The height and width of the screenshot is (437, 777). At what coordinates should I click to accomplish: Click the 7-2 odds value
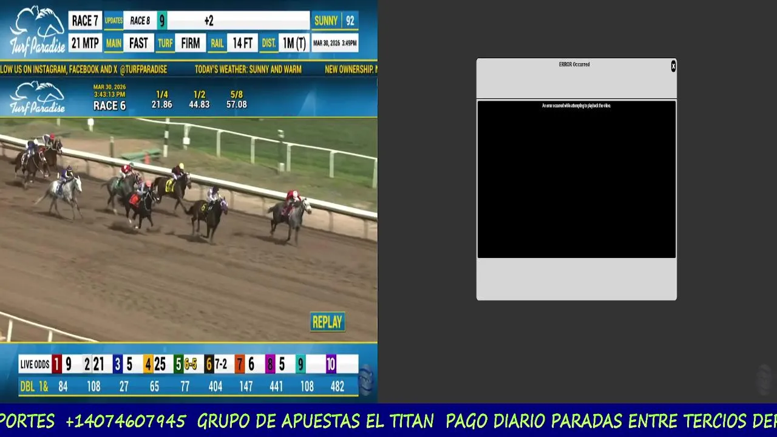[221, 364]
